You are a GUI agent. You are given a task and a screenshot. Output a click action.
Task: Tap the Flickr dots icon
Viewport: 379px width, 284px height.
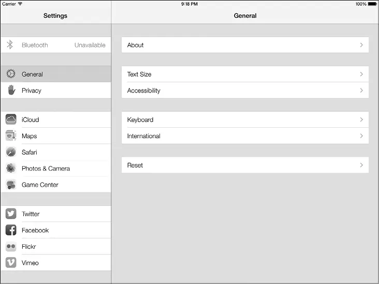(x=11, y=247)
